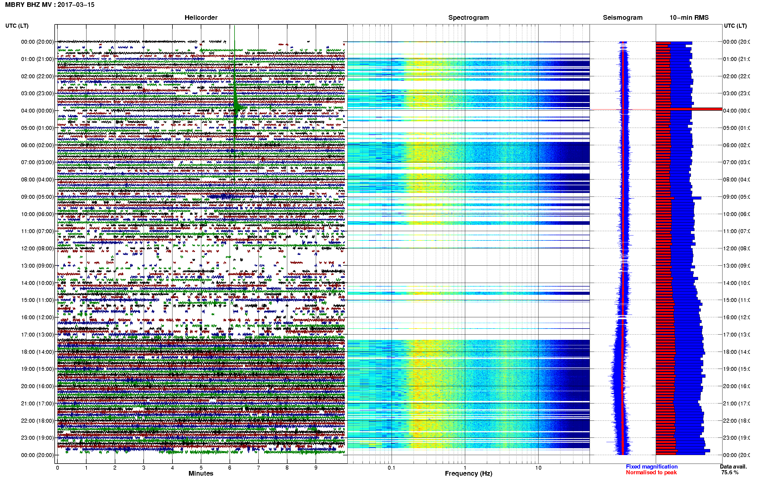The width and height of the screenshot is (781, 488).
Task: Select the Helicorder panel heading
Action: coord(201,18)
